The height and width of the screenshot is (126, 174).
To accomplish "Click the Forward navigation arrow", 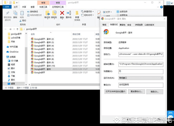I will [10, 29].
